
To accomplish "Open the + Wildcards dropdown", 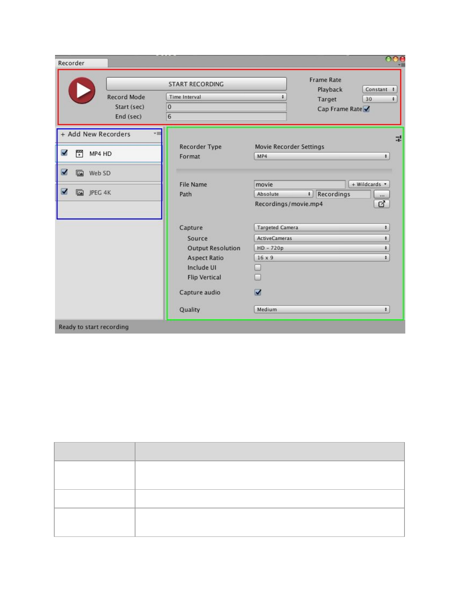I will point(369,184).
